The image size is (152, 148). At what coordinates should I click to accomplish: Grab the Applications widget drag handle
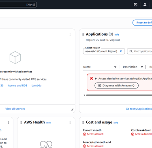pyautogui.click(x=83, y=34)
